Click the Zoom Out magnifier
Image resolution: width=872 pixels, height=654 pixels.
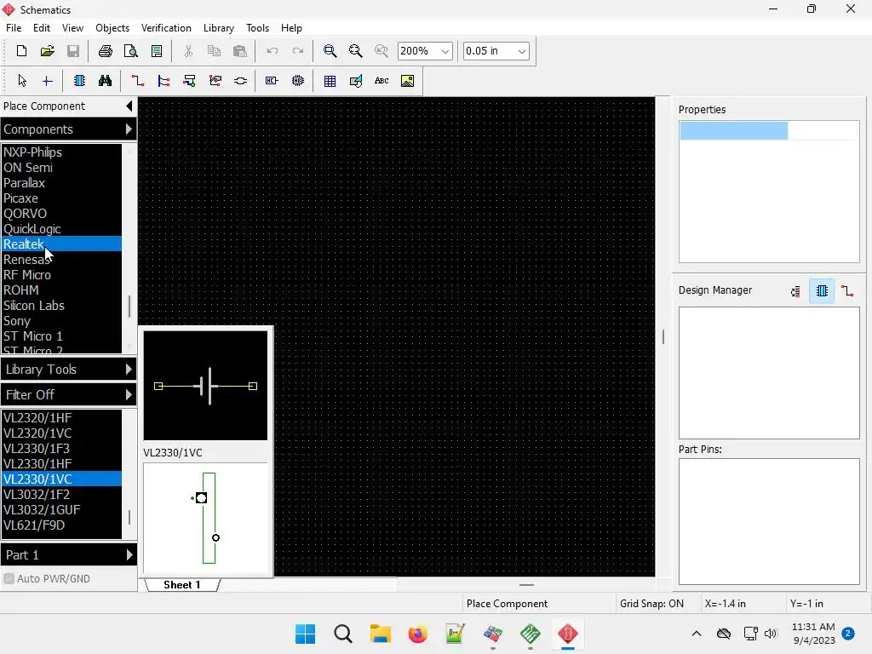click(355, 51)
